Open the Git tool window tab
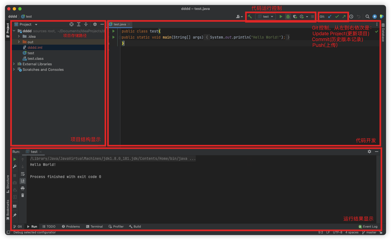Viewport: 391px width, 240px height. pyautogui.click(x=18, y=226)
